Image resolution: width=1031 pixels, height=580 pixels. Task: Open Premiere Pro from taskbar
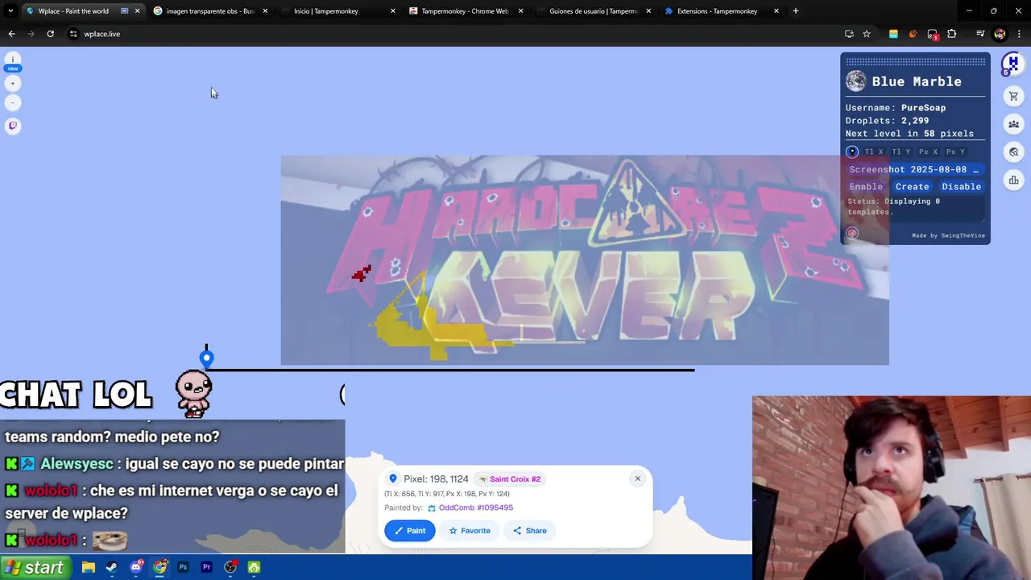click(206, 568)
